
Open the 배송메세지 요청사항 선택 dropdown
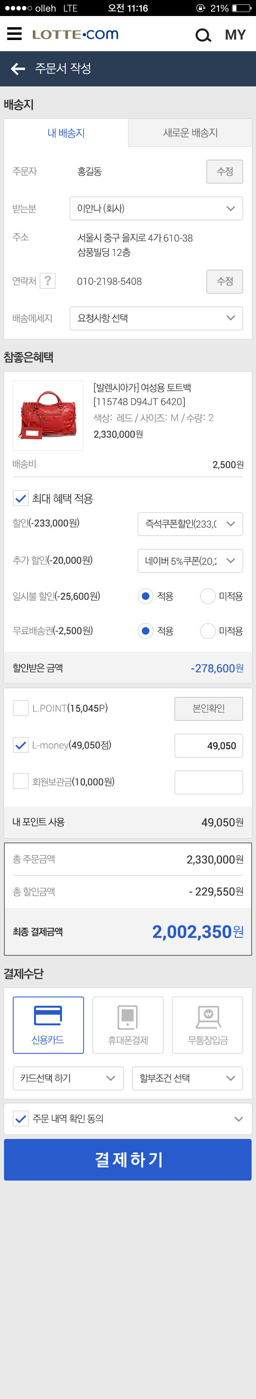156,318
